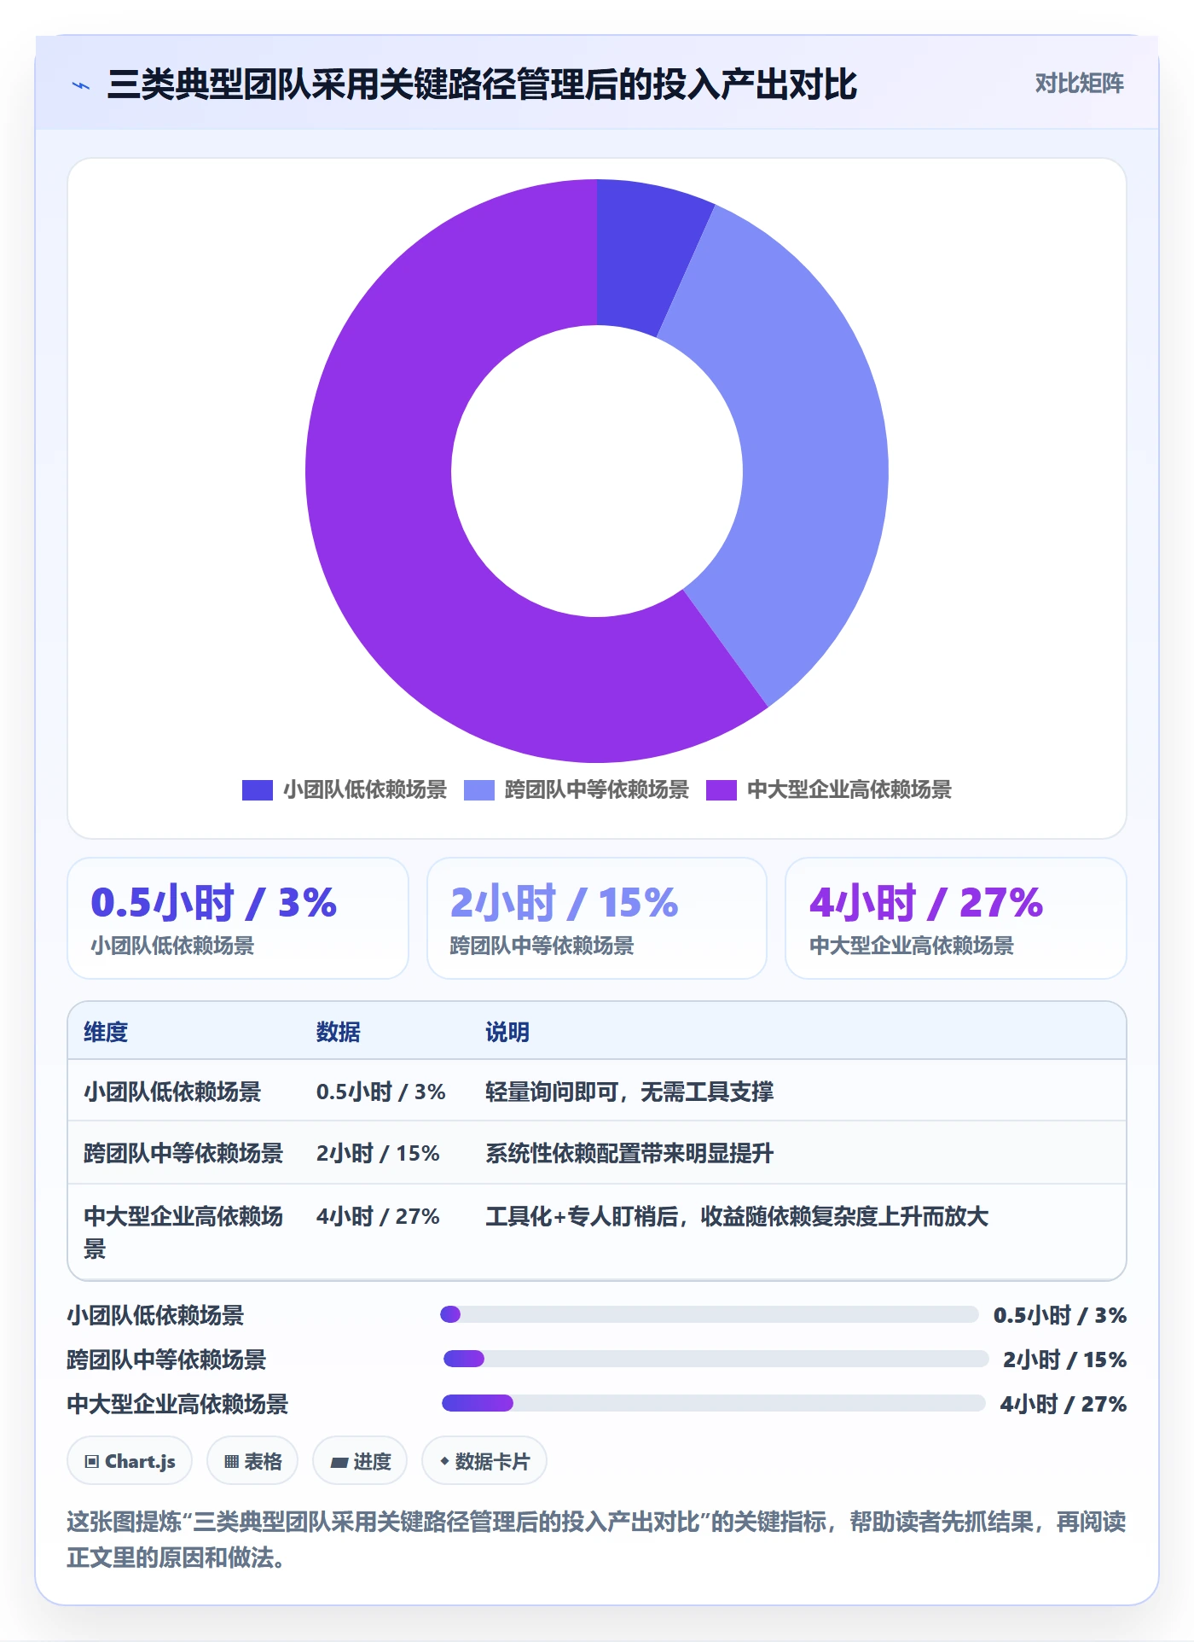Screen dimensions: 1194x1642
Task: Select the table cell 中大型企业高依赖场景
Action: tap(183, 1232)
